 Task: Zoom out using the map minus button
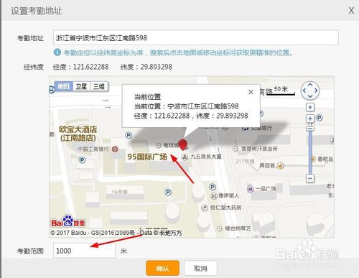coord(310,178)
